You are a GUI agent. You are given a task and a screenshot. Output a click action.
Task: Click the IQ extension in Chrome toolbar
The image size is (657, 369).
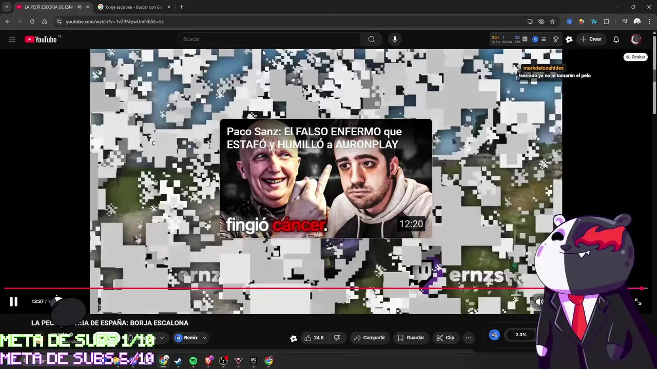(569, 22)
